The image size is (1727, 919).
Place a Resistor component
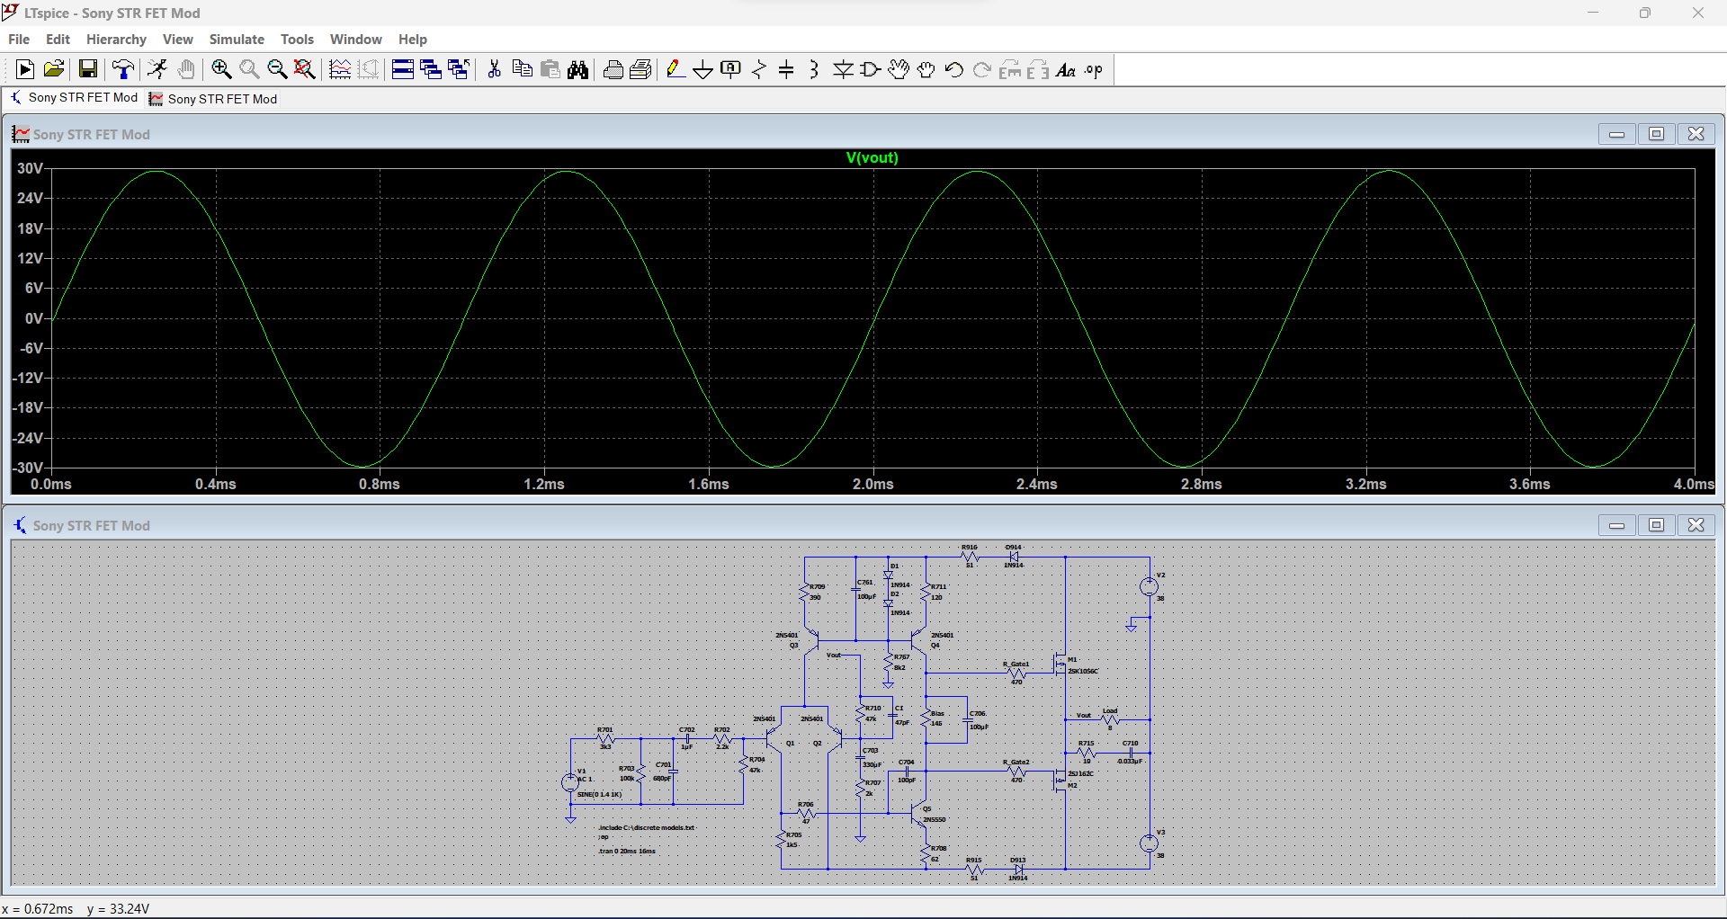[x=759, y=69]
